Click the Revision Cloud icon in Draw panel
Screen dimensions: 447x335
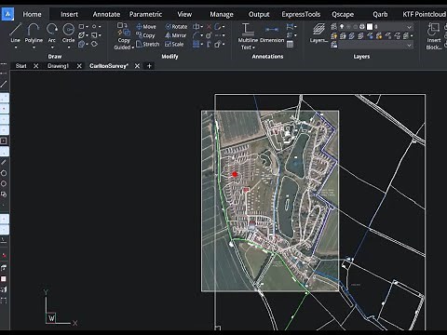point(94,44)
